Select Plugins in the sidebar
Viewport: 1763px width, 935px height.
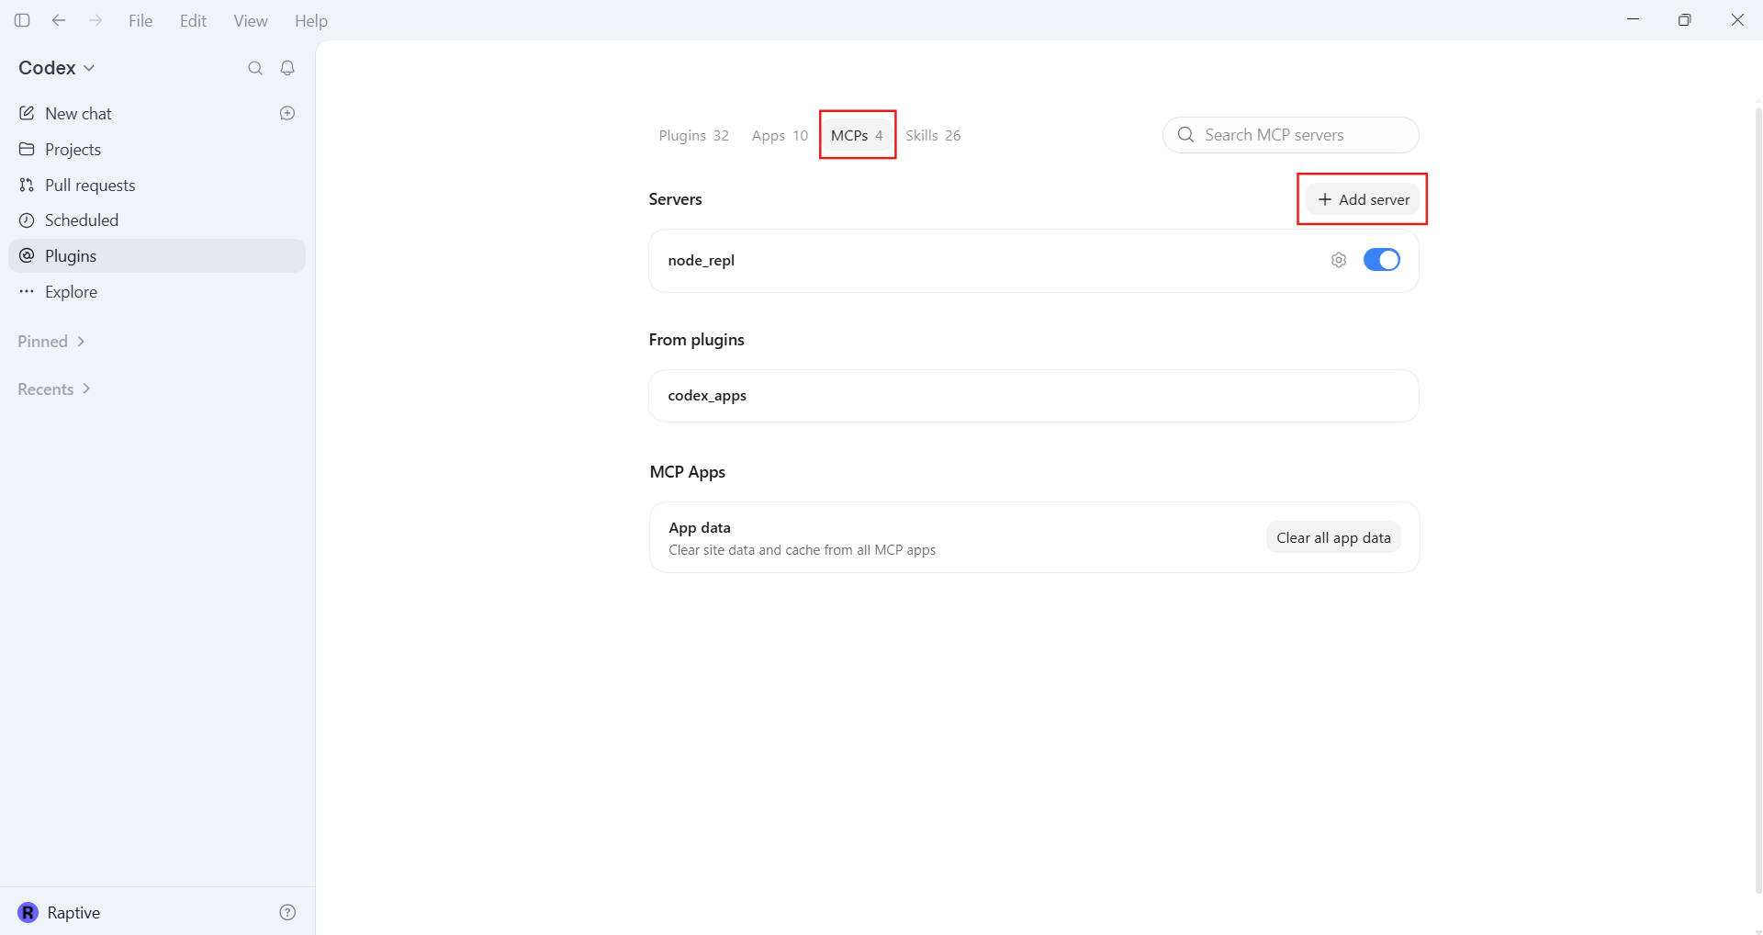[x=157, y=256]
